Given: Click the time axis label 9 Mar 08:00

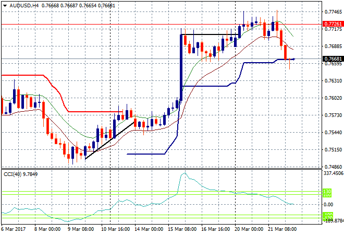Looking at the screenshot, I should click(x=81, y=229).
